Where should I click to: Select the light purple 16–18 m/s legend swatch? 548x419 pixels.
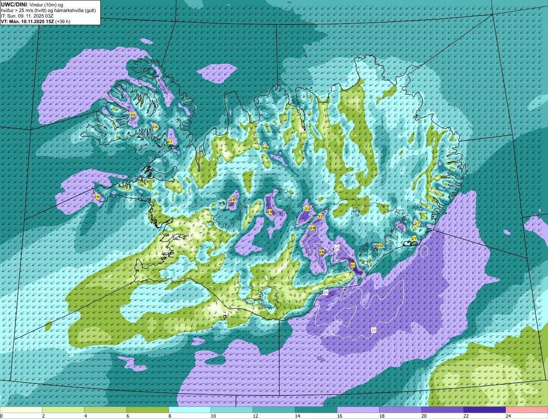(x=358, y=410)
